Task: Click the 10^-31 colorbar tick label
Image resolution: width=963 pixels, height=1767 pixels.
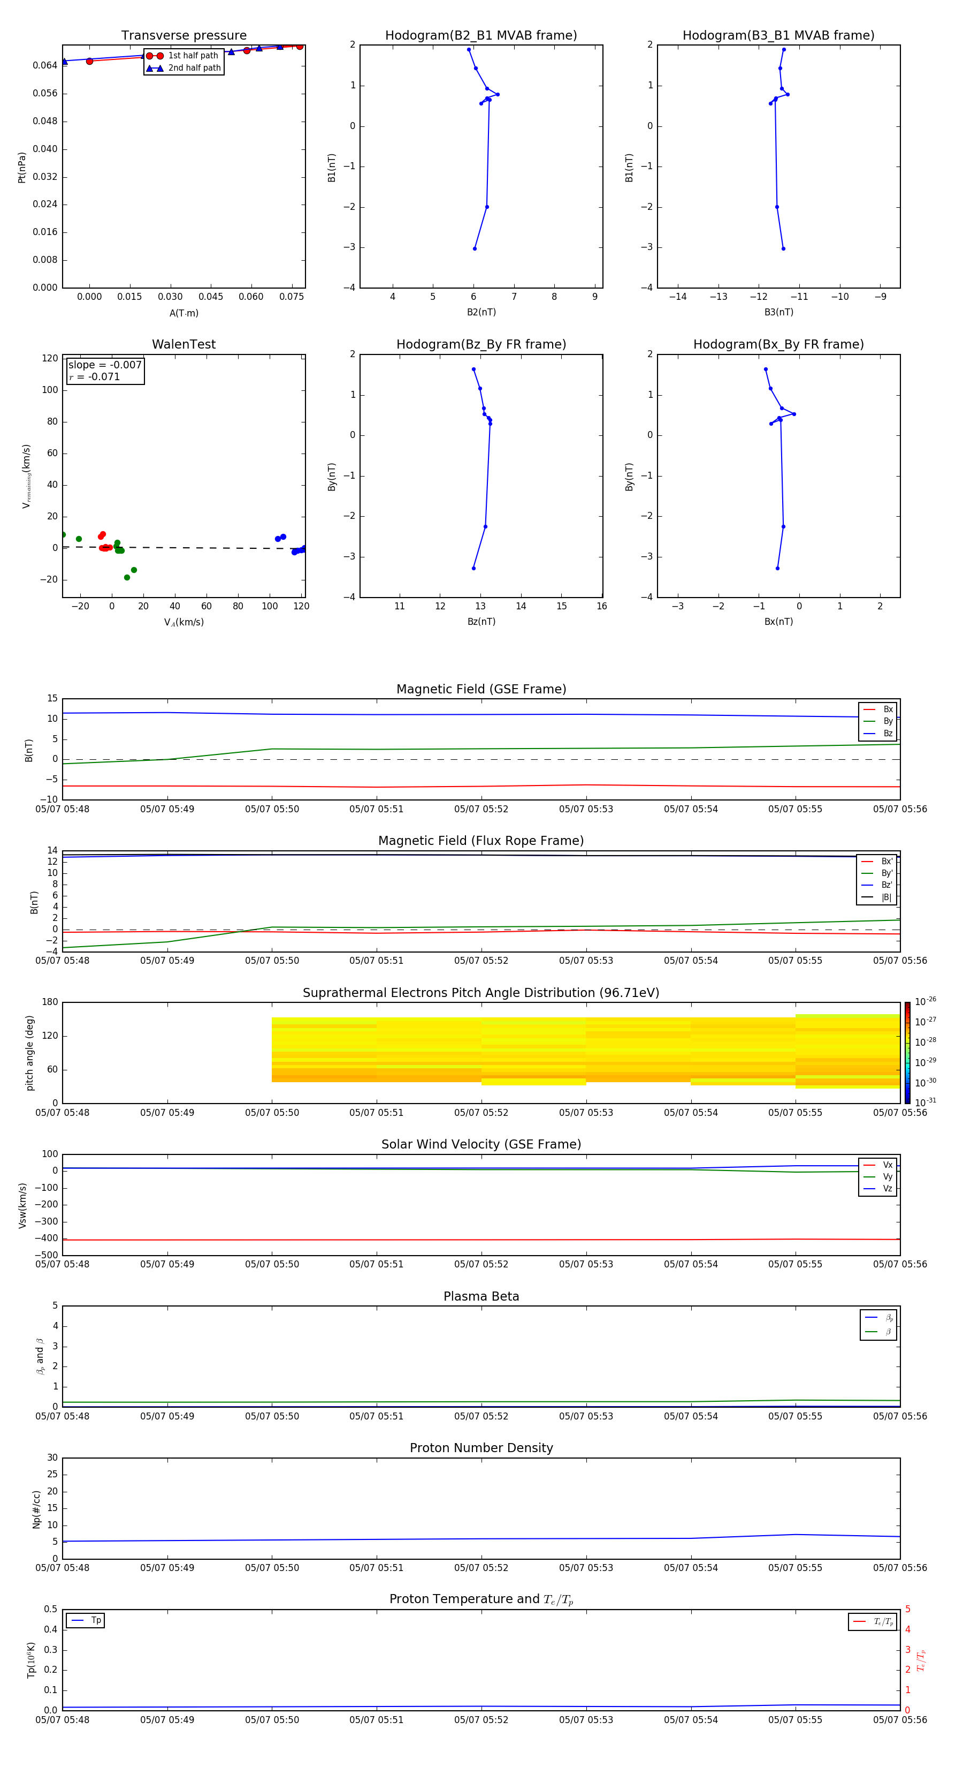Action: coord(926,1103)
